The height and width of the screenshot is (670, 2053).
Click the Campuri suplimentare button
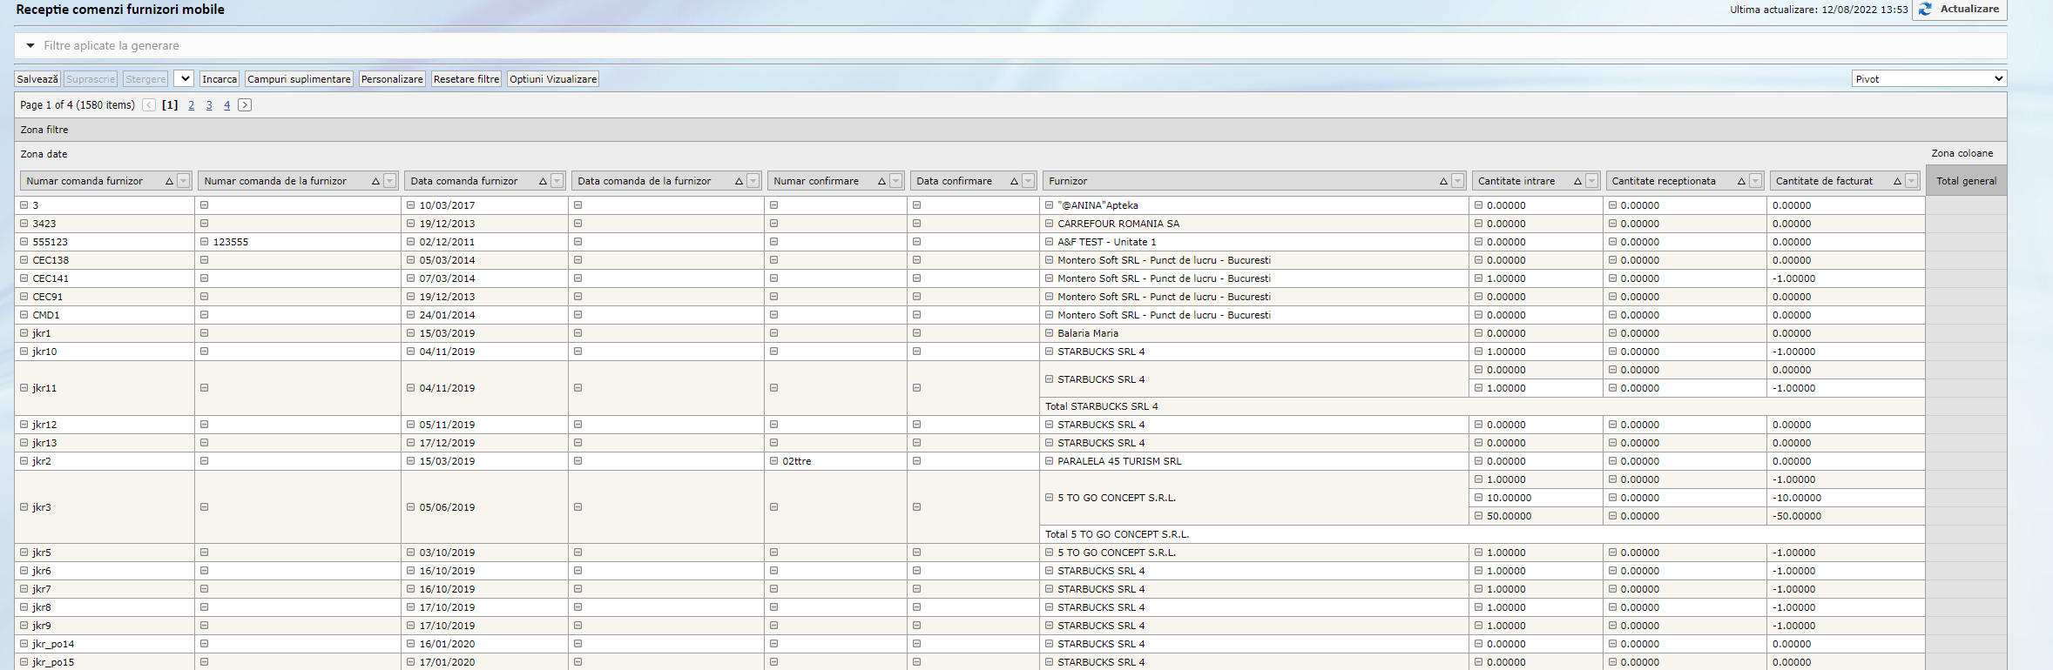pos(299,79)
